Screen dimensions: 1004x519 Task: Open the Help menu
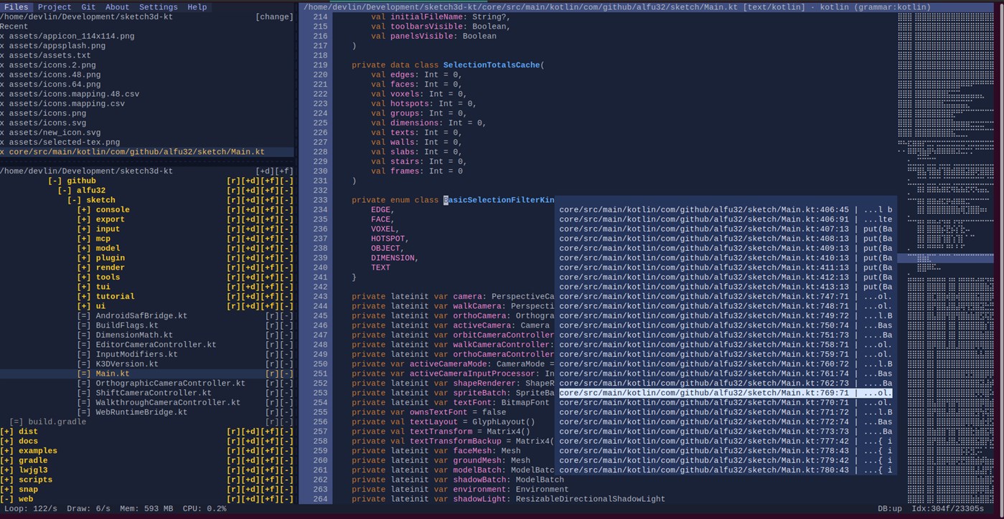point(197,7)
